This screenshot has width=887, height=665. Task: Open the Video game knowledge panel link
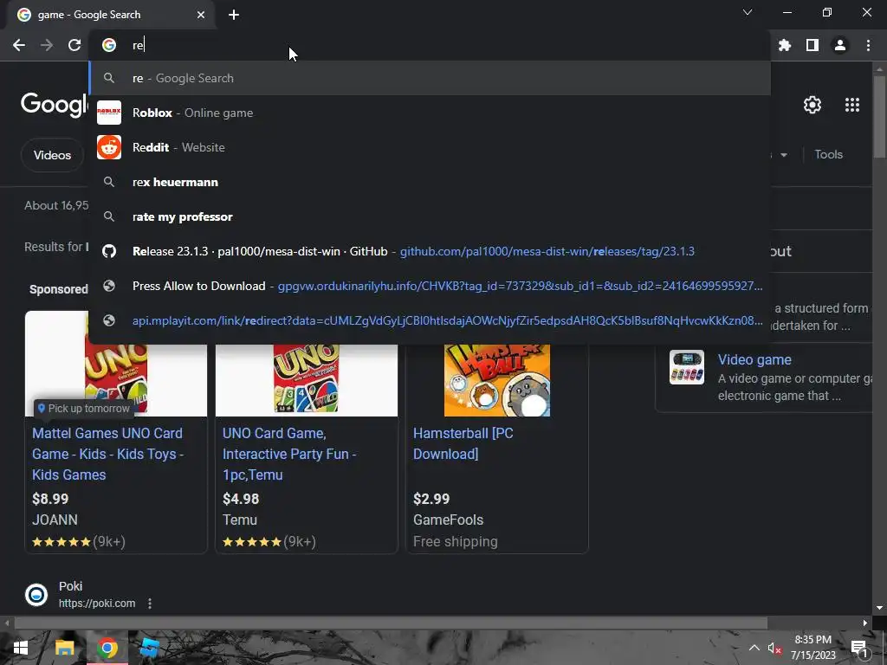coord(754,359)
